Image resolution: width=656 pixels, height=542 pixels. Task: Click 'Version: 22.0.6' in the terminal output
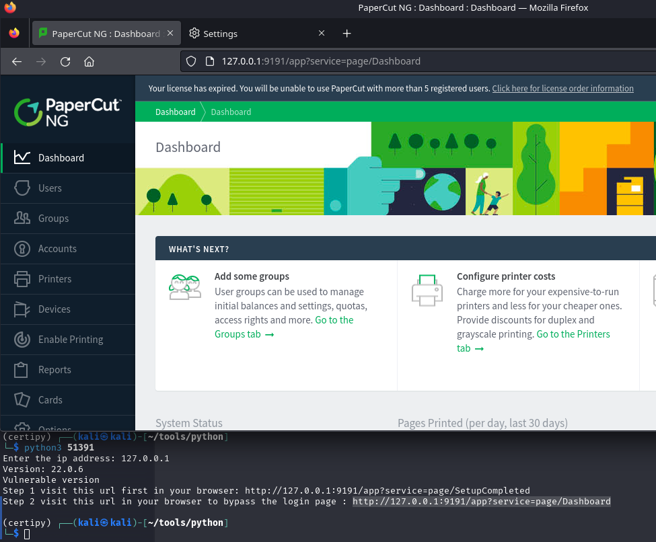[x=43, y=469]
